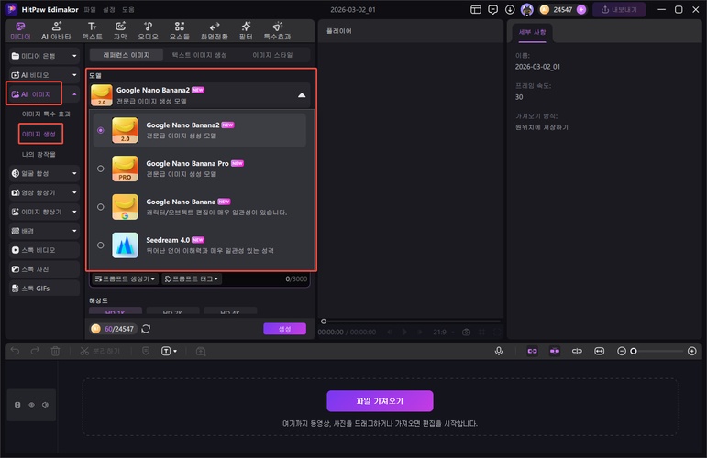Image resolution: width=707 pixels, height=458 pixels.
Task: Open the 요소들 elements tool
Action: click(x=180, y=31)
